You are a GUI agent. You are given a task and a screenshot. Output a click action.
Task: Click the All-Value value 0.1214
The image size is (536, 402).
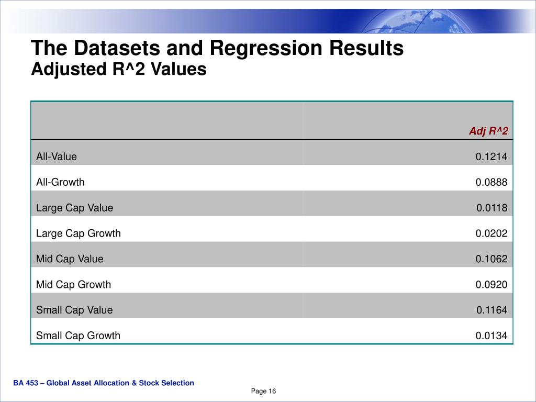pyautogui.click(x=491, y=157)
